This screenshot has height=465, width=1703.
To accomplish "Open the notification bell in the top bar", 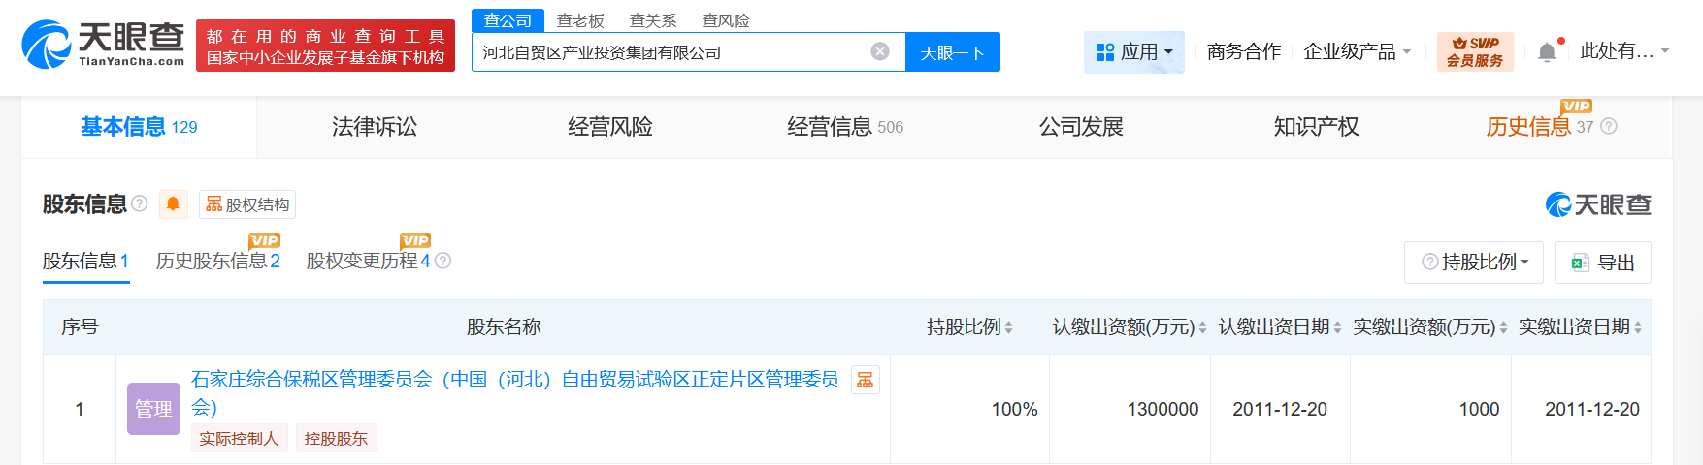I will [x=1547, y=52].
